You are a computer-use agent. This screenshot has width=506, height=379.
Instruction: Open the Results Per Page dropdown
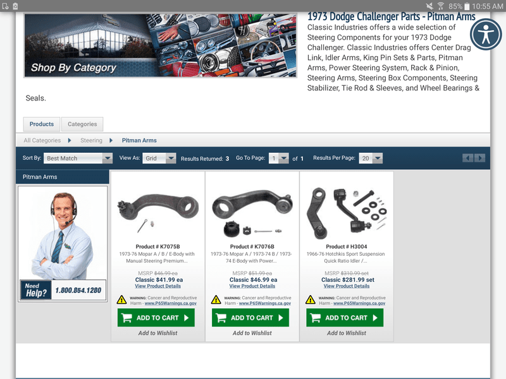point(371,159)
